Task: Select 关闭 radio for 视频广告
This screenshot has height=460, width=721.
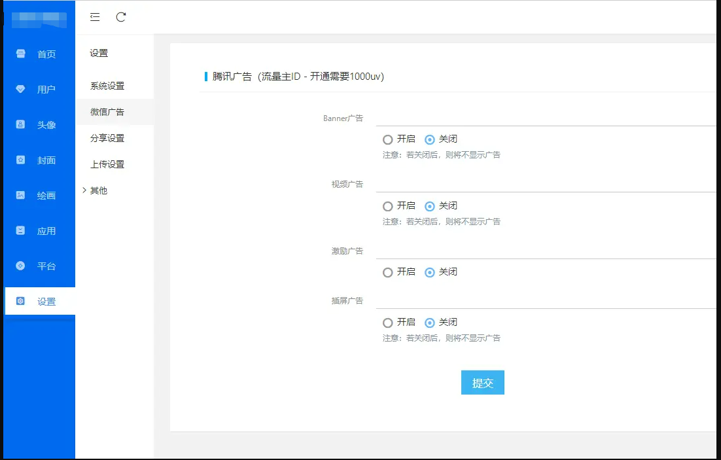Action: (429, 206)
